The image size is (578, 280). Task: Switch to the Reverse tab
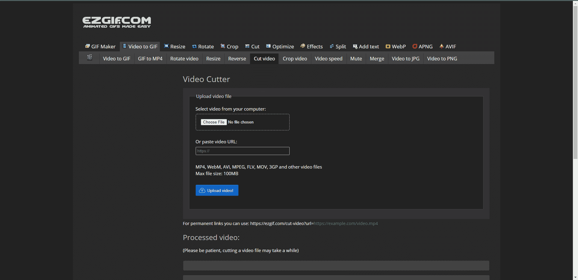(x=237, y=59)
